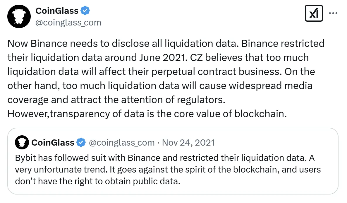Click the large CoinGlass profile avatar

coord(19,16)
